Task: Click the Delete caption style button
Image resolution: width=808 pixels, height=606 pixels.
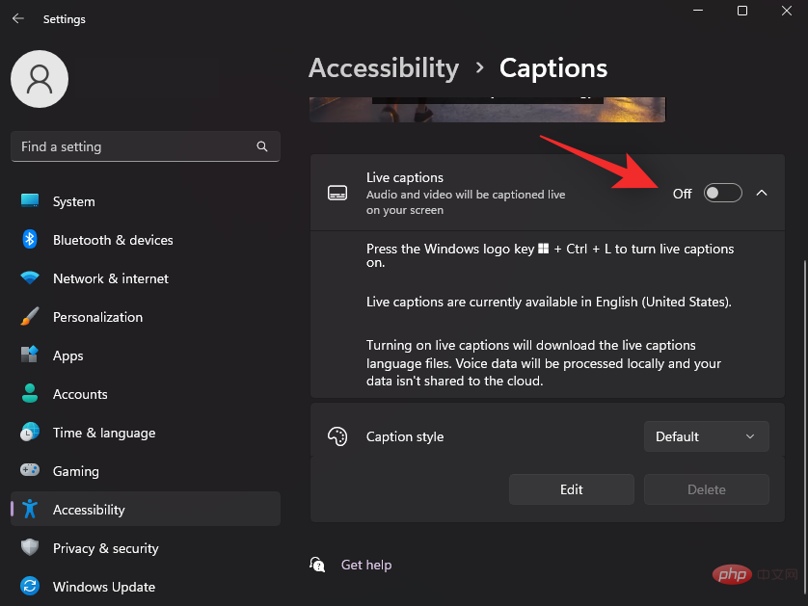Action: pos(707,489)
